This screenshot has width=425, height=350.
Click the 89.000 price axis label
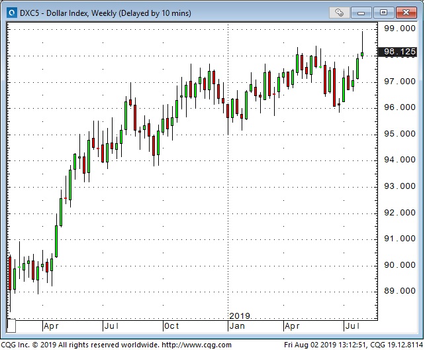coord(400,291)
